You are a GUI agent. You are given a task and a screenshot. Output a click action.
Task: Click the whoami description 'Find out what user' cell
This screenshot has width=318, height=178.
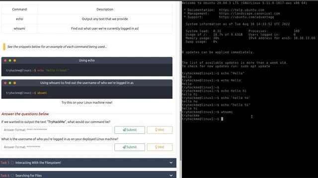tap(105, 29)
